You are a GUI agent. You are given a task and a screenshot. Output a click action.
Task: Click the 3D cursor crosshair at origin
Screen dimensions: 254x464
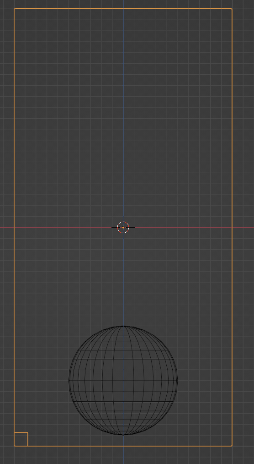123,227
